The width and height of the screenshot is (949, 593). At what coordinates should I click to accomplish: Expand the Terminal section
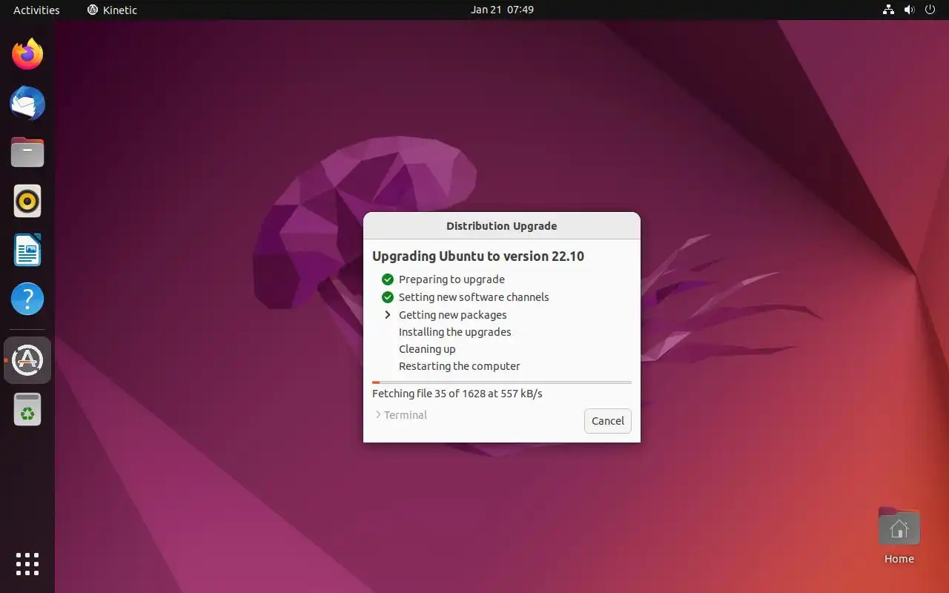coord(401,415)
